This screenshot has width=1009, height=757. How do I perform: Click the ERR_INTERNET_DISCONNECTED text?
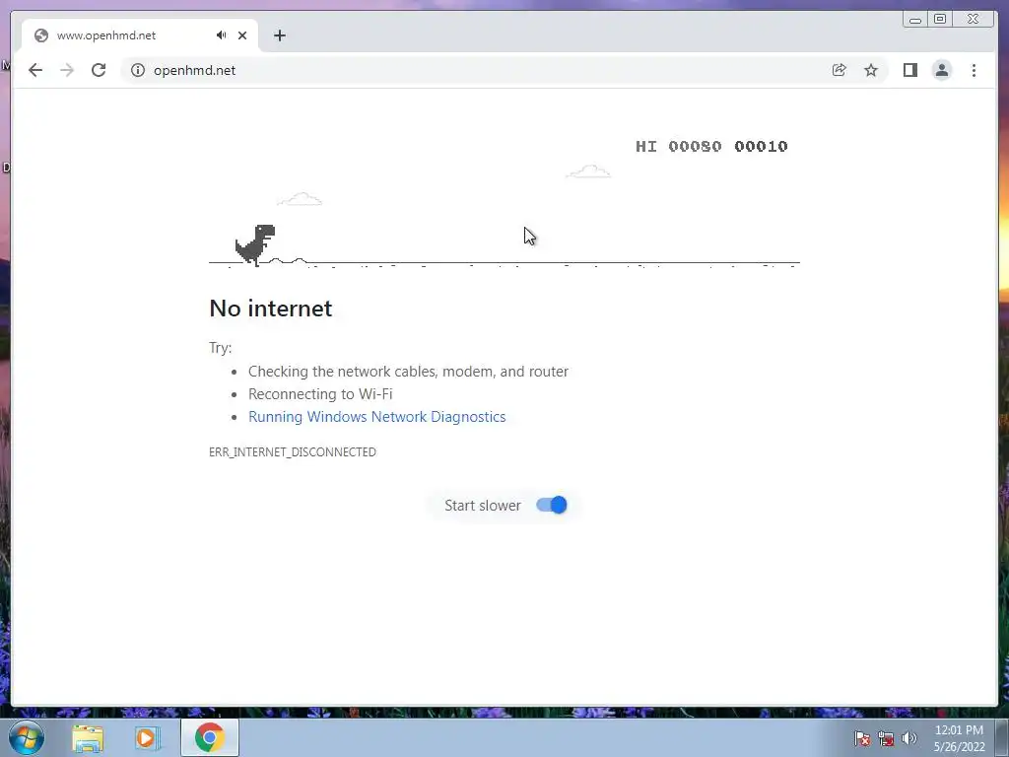[x=292, y=451]
